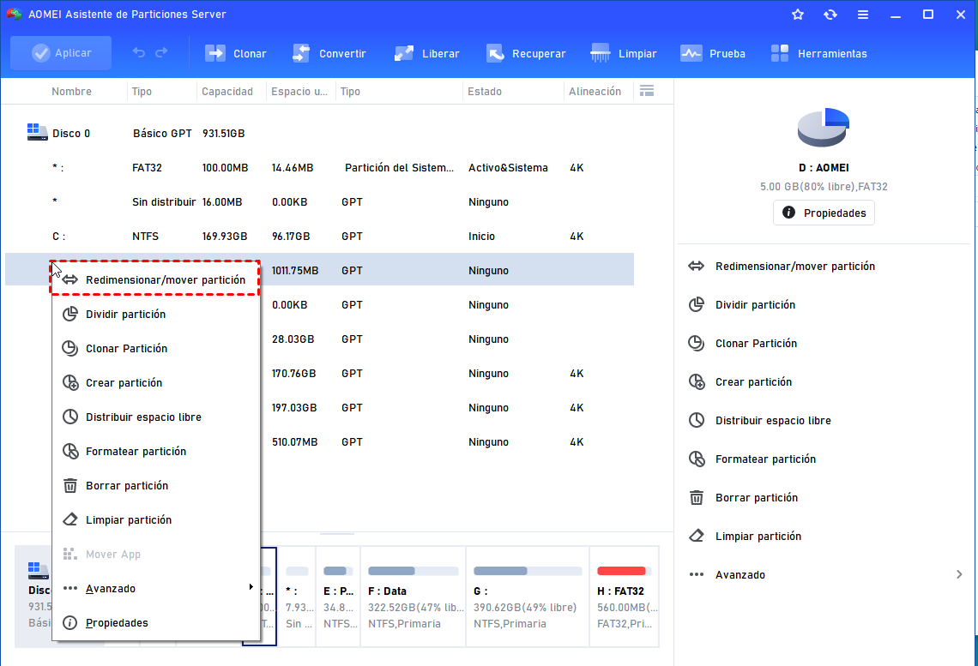Select the H: FAT32 partition block
This screenshot has height=666, width=978.
tap(623, 597)
